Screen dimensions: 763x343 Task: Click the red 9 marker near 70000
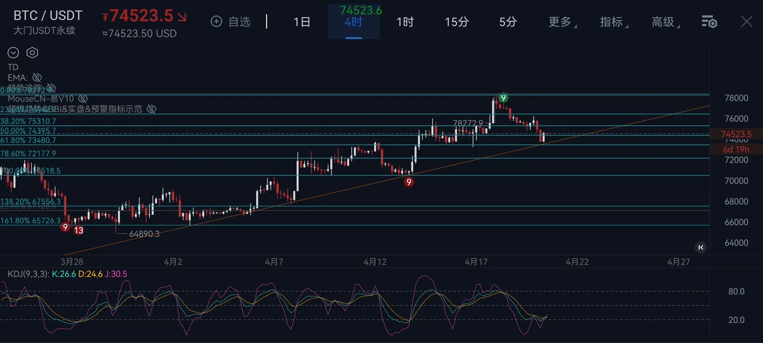pos(409,182)
